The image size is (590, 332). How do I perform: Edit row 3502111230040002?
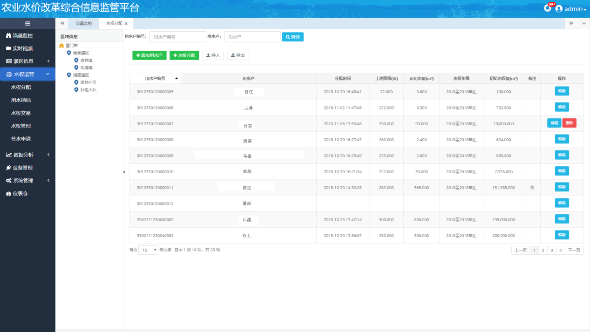point(562,219)
